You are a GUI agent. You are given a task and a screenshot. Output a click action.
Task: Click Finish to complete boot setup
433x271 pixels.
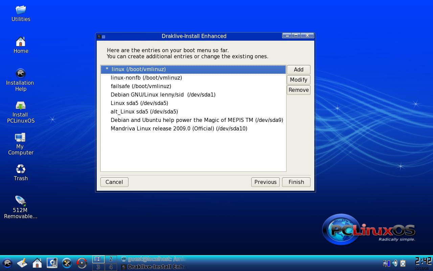click(296, 182)
